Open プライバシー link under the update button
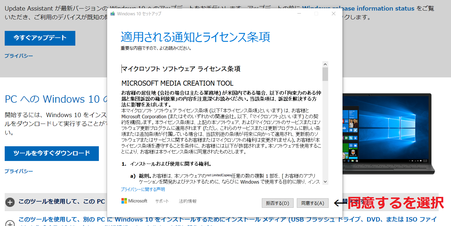Screen dimensions: 451x226 pyautogui.click(x=19, y=56)
